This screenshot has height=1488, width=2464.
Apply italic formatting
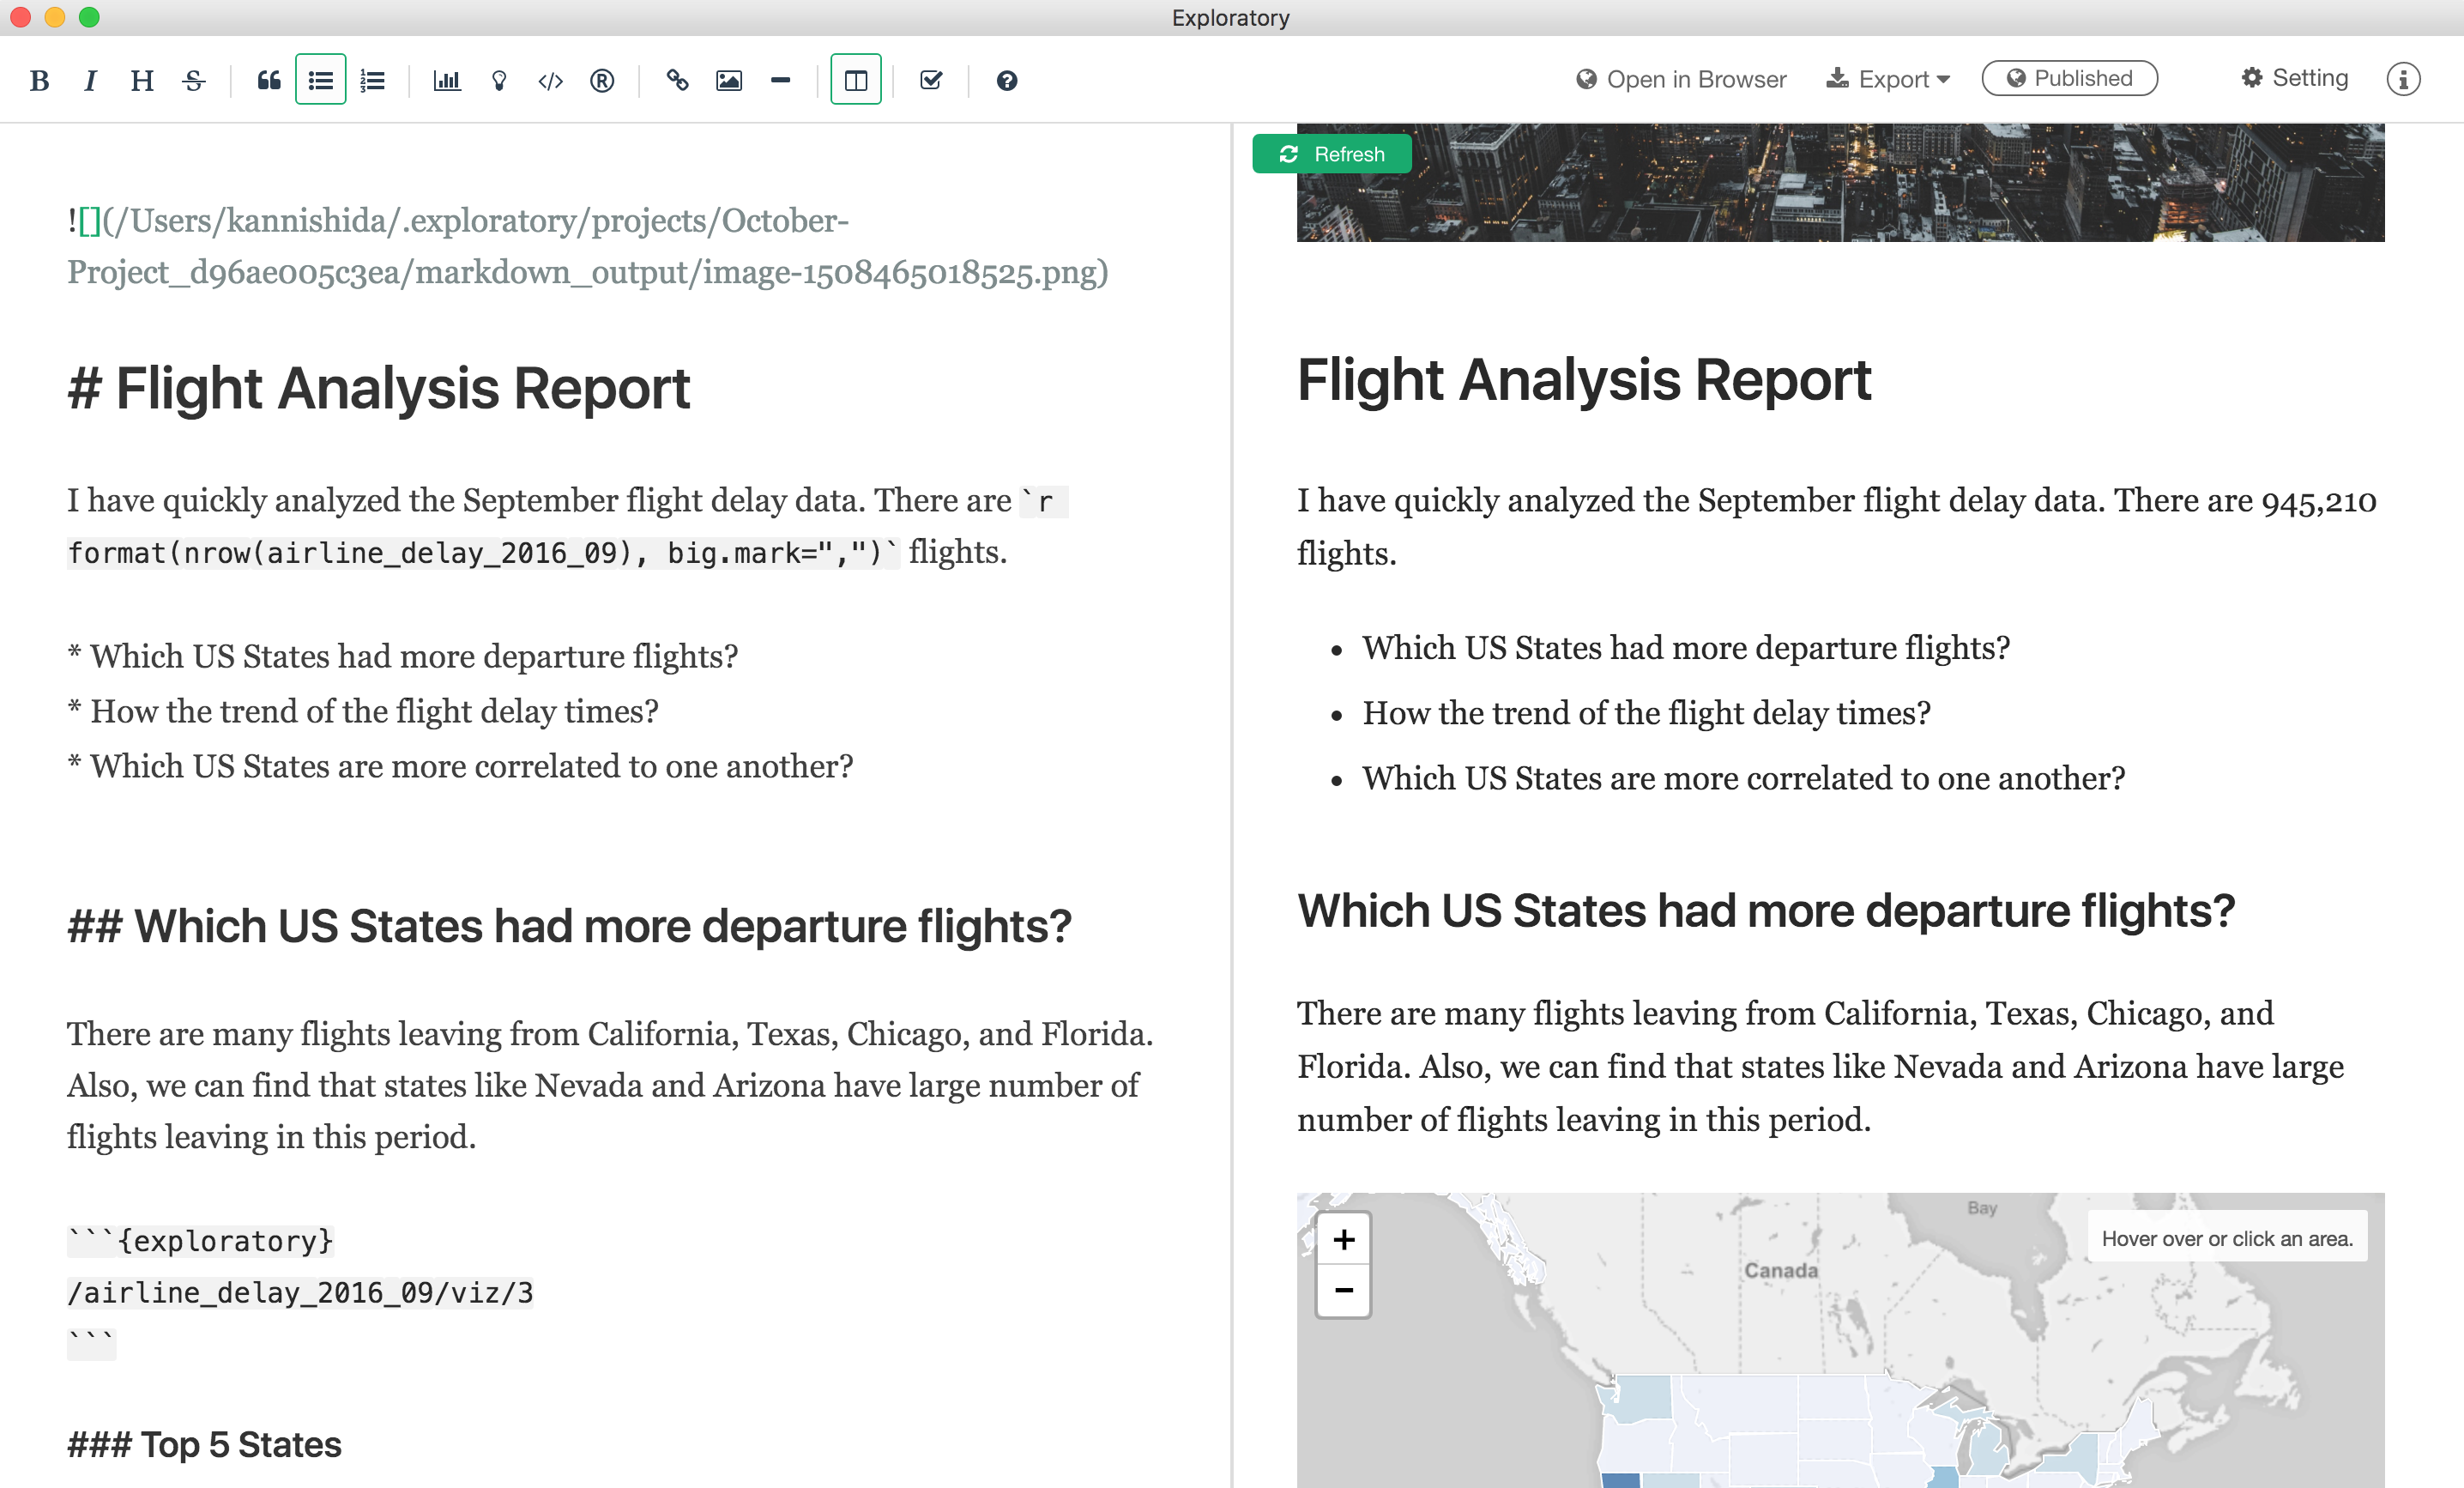click(x=91, y=80)
